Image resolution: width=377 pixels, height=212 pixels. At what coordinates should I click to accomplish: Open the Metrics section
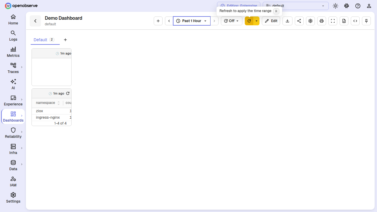coord(13,52)
